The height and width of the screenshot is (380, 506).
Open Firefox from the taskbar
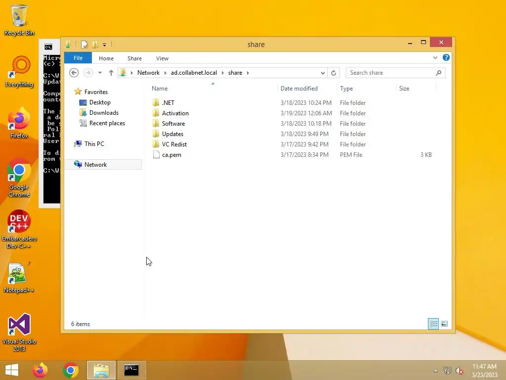(x=40, y=370)
